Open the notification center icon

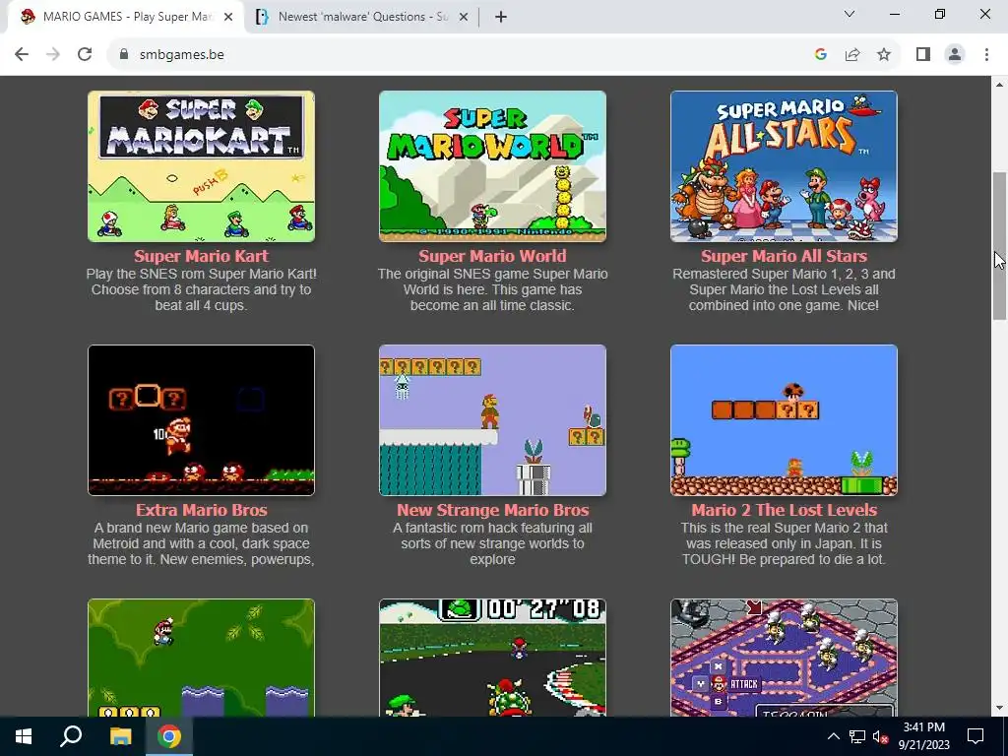pos(976,736)
